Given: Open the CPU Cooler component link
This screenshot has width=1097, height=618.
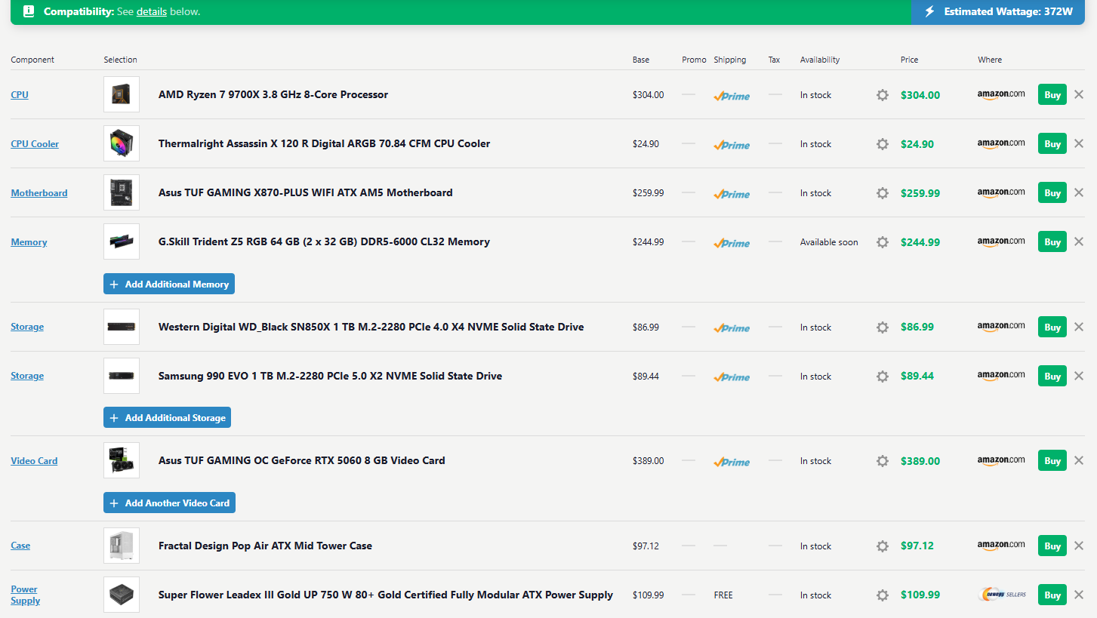Looking at the screenshot, I should click(x=35, y=144).
